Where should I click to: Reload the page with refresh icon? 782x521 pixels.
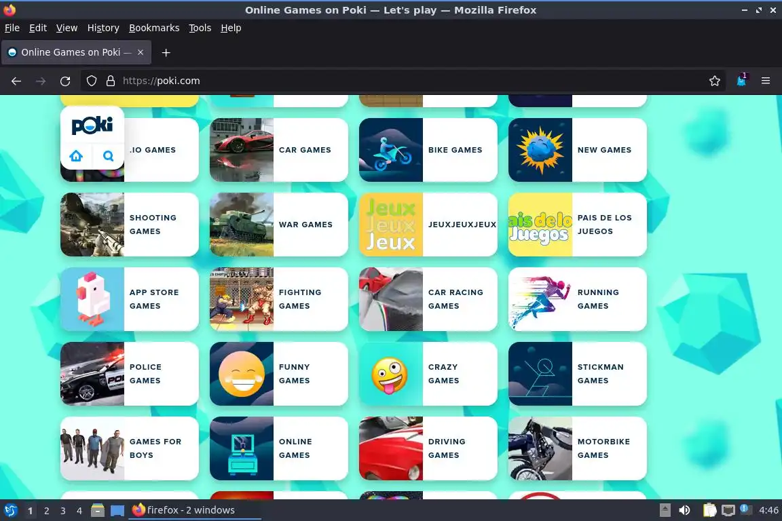point(65,81)
